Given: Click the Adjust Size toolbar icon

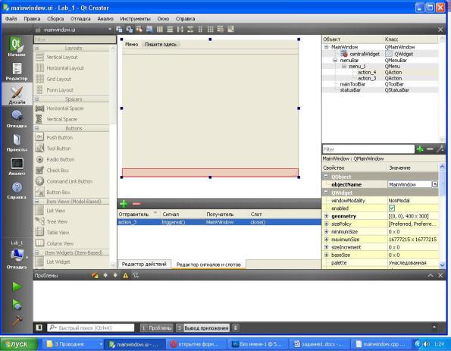Looking at the screenshot, I should [230, 30].
